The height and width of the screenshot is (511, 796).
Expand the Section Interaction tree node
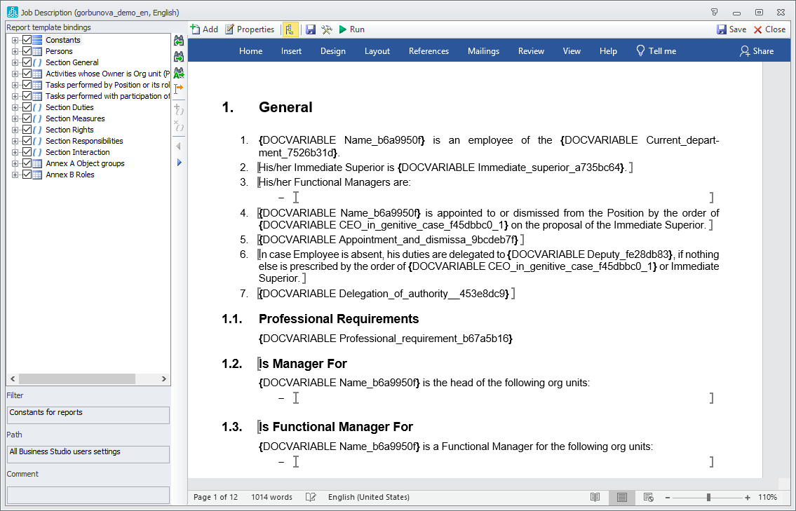(15, 152)
